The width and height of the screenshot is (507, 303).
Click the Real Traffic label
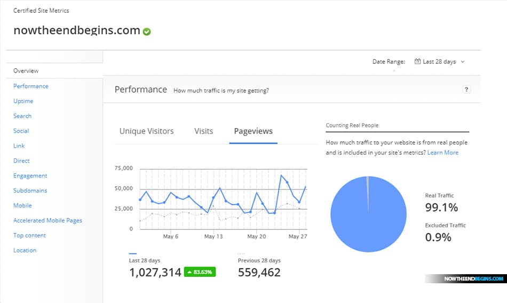point(439,195)
